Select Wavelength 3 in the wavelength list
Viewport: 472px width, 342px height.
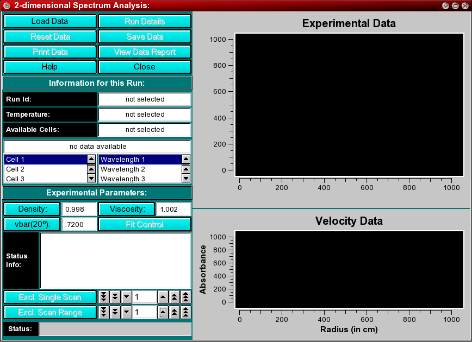point(139,179)
